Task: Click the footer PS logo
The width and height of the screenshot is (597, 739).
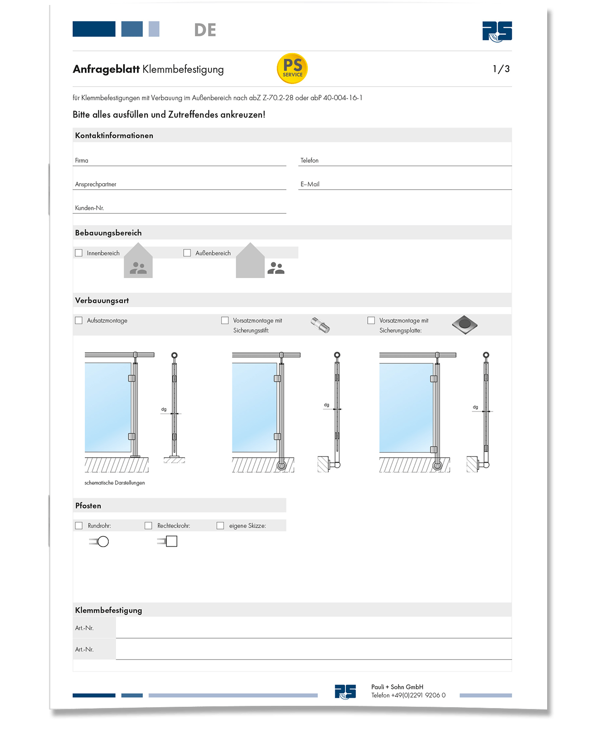Action: (x=345, y=691)
